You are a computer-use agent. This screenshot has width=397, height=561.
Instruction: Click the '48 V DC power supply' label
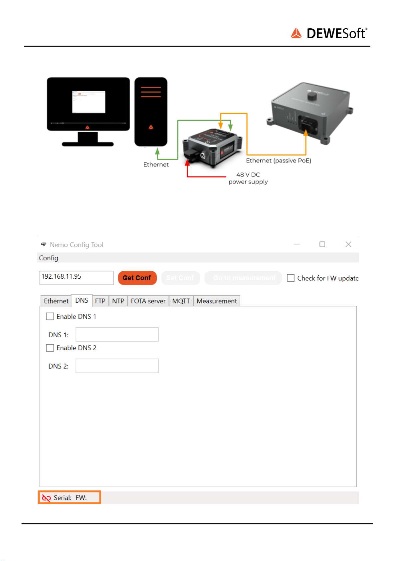[248, 178]
